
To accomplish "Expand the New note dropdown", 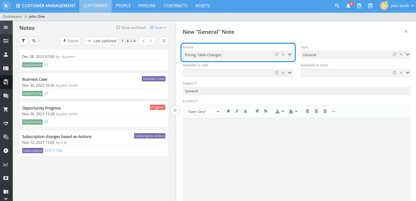I will [158, 28].
